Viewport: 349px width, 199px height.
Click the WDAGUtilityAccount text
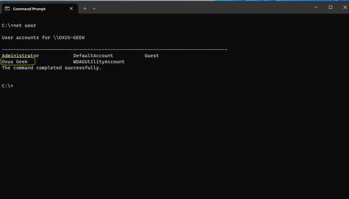coord(99,61)
